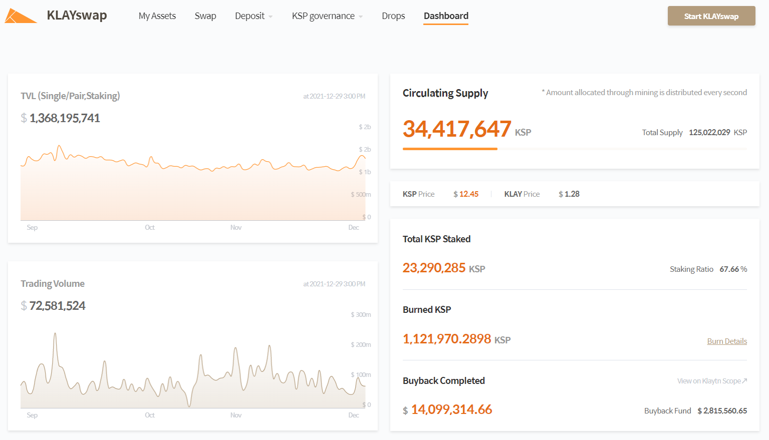Click the Staking Ratio value 67.66
Image resolution: width=769 pixels, height=440 pixels.
click(729, 269)
